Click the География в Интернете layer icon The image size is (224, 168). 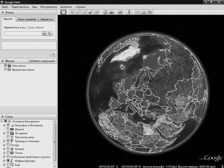pyautogui.click(x=12, y=125)
